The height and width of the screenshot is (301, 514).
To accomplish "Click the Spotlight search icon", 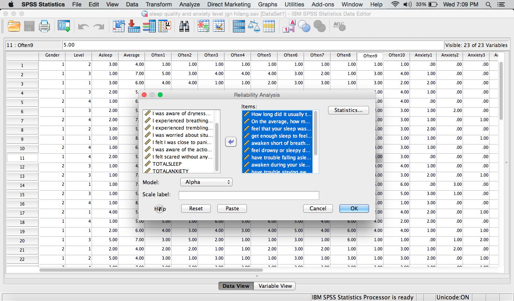I will tap(488, 4).
